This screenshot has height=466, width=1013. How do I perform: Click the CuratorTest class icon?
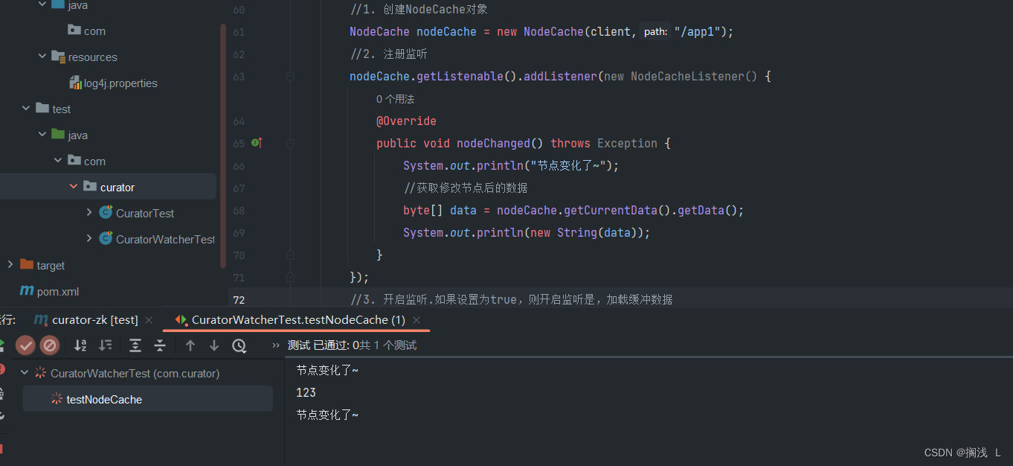104,213
